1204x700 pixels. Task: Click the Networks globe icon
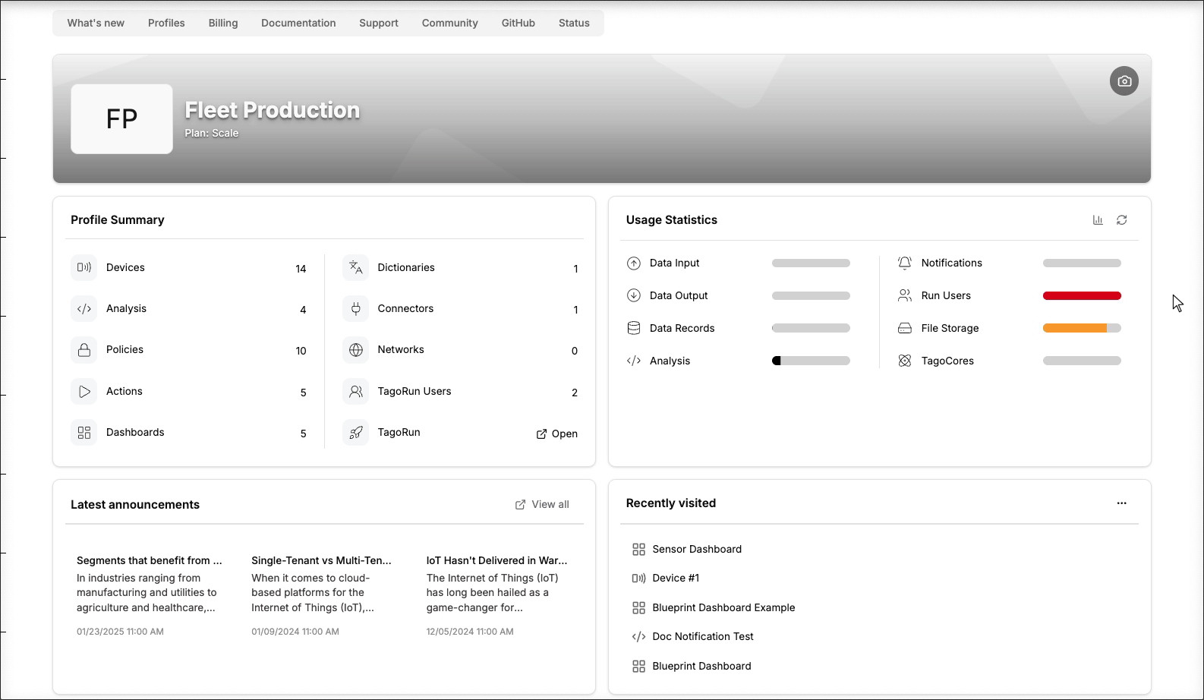355,350
